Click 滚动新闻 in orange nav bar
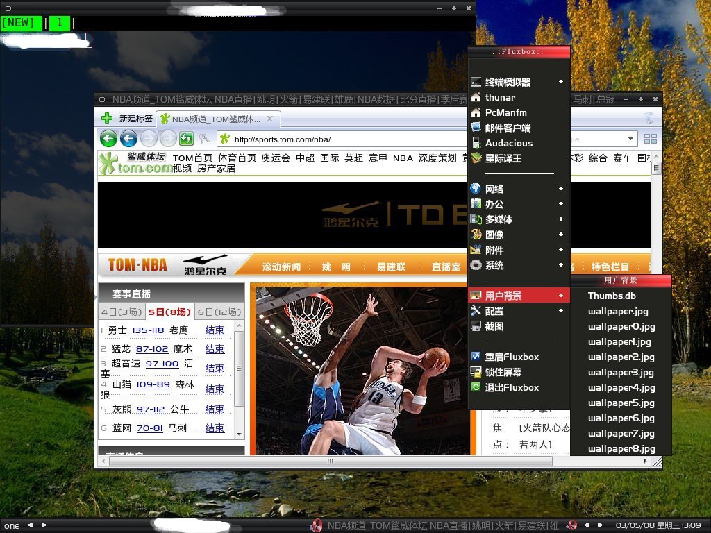The image size is (711, 533). click(x=282, y=267)
